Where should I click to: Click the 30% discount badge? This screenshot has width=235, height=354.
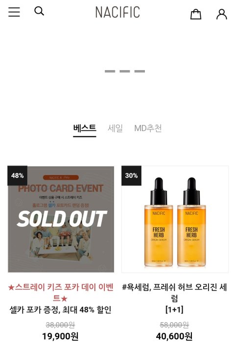(132, 176)
